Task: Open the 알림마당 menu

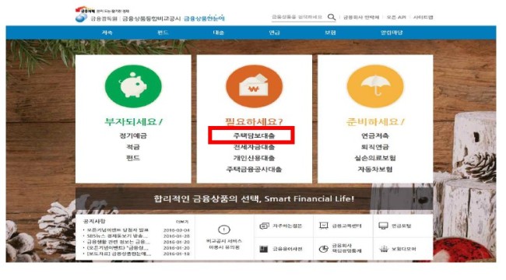Action: click(x=392, y=33)
